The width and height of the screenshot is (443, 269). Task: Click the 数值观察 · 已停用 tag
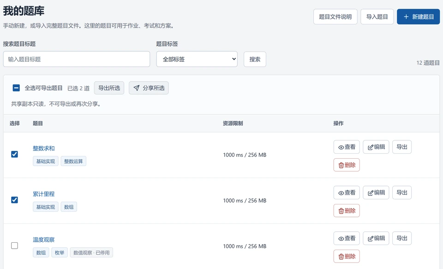(x=91, y=252)
